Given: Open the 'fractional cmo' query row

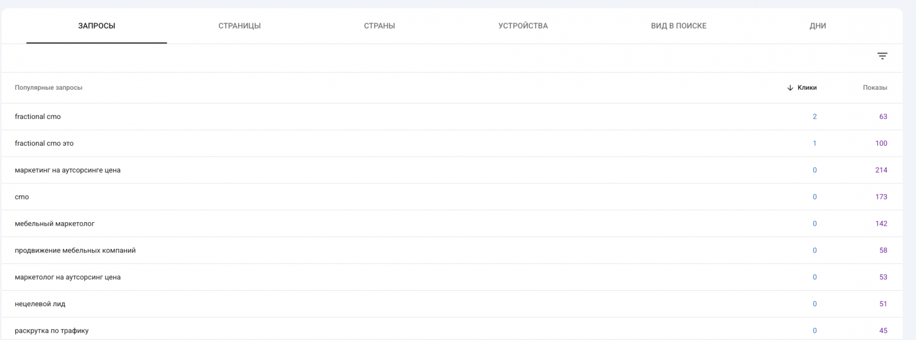Looking at the screenshot, I should 452,117.
